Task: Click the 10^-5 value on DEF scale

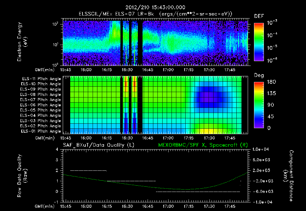Action: (x=272, y=47)
